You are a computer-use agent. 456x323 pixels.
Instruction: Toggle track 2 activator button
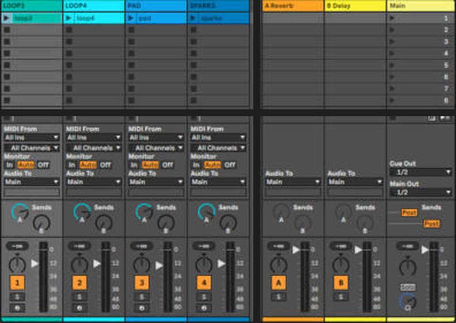pos(79,283)
